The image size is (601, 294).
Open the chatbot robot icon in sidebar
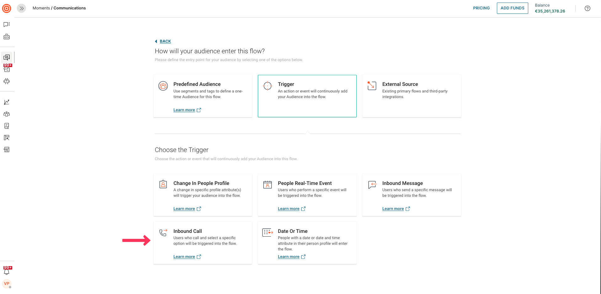pos(7,81)
